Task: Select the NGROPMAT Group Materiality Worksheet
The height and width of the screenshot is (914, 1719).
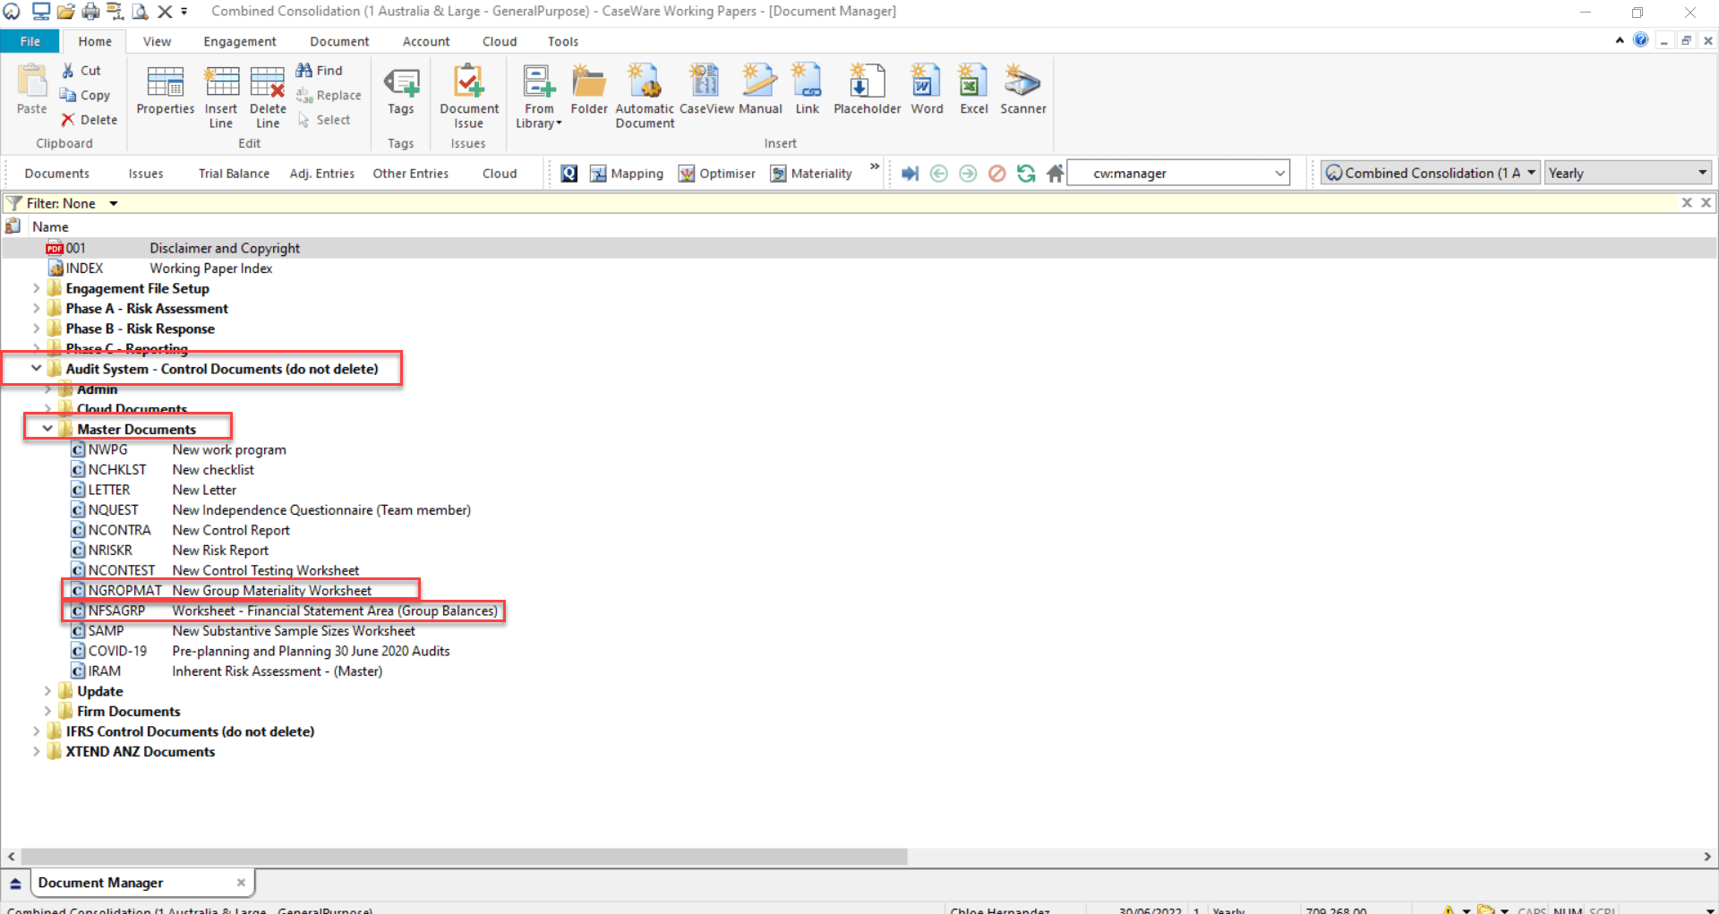Action: (x=224, y=590)
